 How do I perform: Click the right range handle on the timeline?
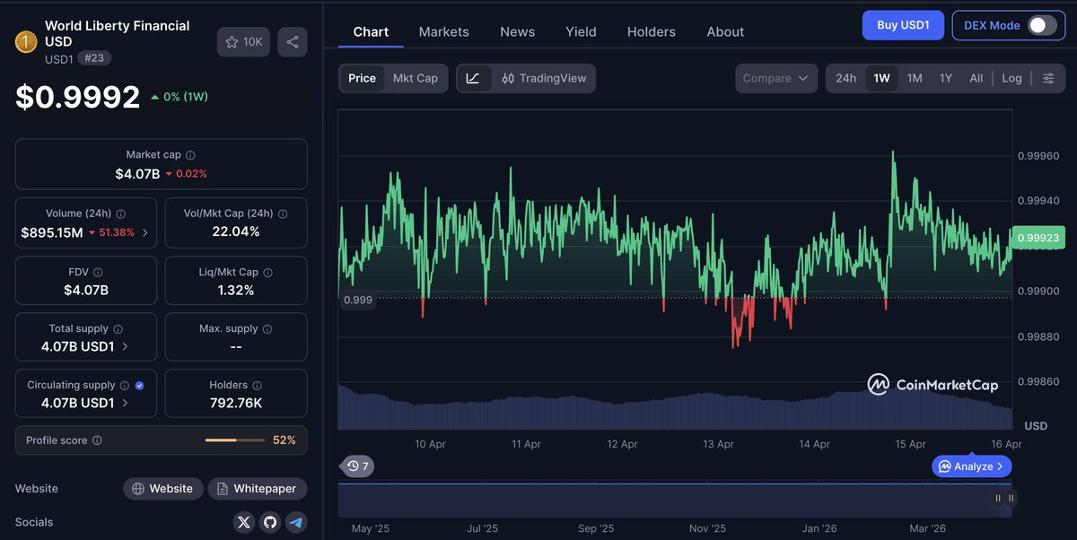click(x=1011, y=498)
